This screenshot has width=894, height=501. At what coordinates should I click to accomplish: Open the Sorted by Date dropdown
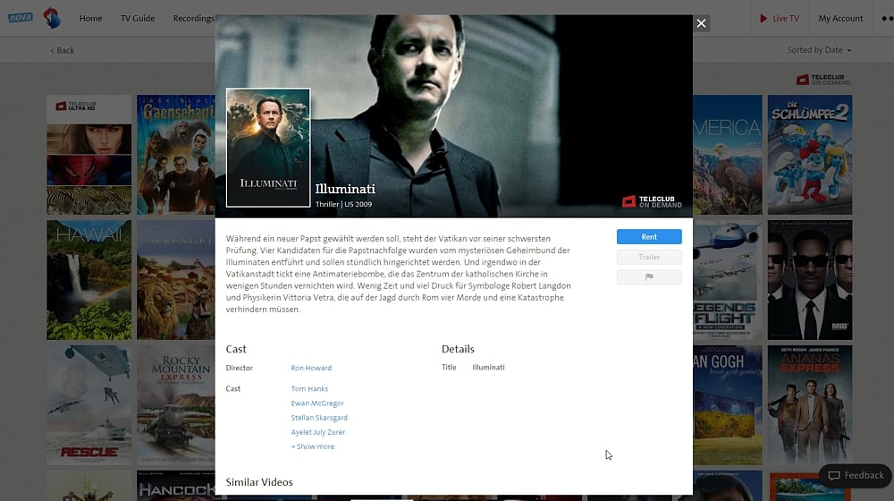click(819, 50)
